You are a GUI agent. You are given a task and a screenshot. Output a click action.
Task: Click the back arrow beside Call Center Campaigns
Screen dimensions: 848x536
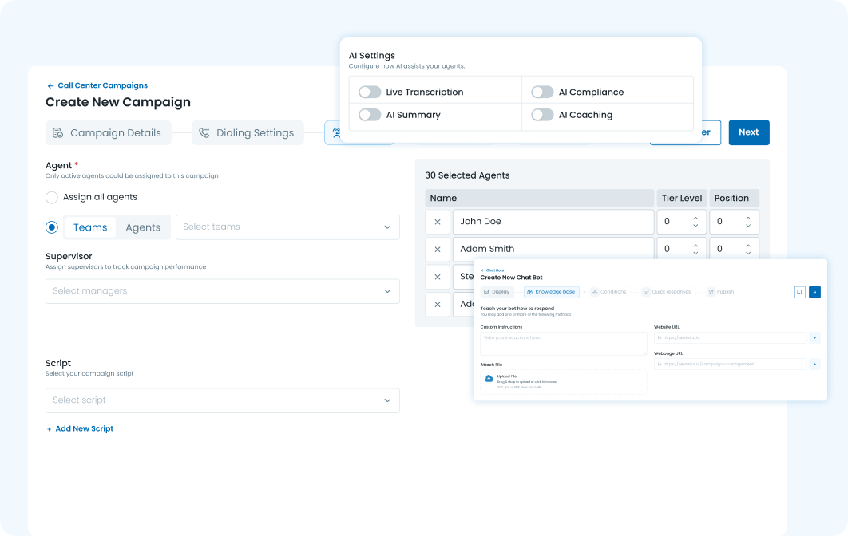50,86
